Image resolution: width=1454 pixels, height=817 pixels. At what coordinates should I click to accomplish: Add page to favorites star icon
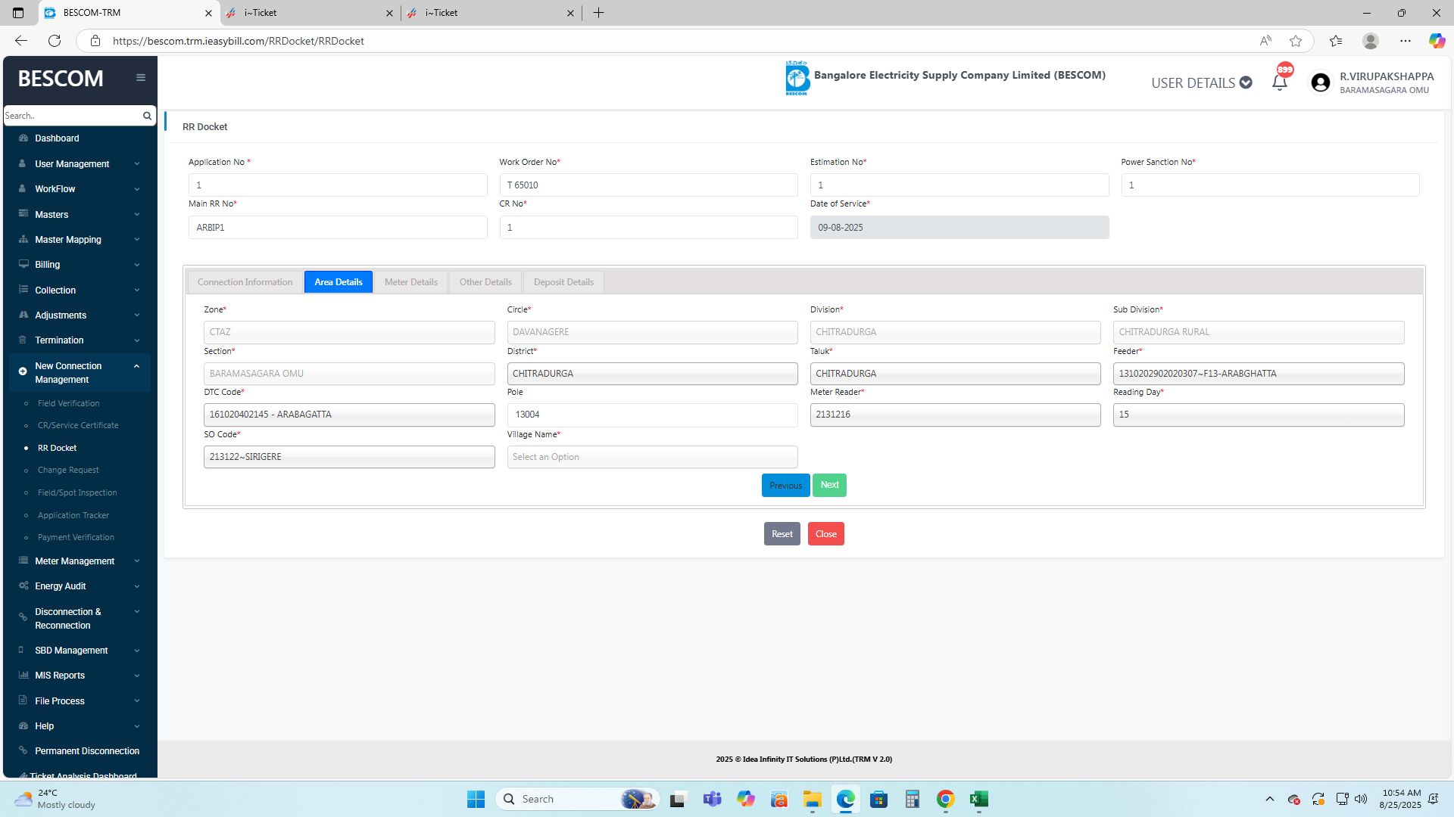point(1296,41)
